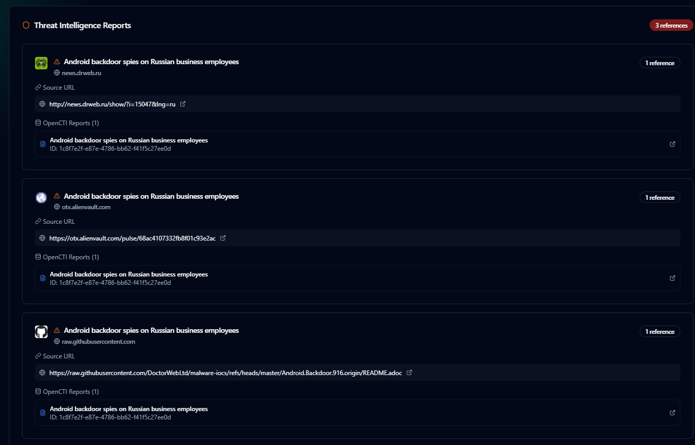The height and width of the screenshot is (445, 695).
Task: Click 1 reference badge on github card
Action: 660,331
